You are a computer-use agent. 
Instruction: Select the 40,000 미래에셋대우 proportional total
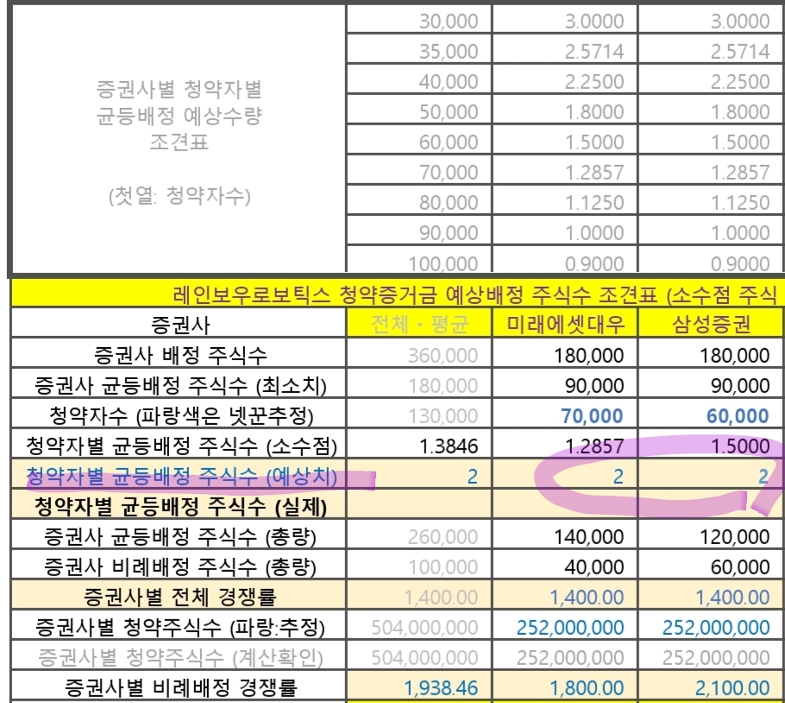(565, 565)
